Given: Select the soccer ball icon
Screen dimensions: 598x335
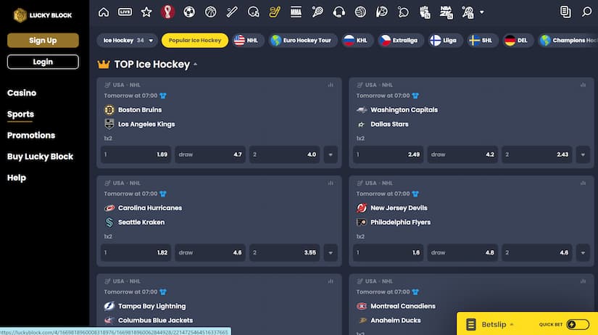Looking at the screenshot, I should point(188,12).
